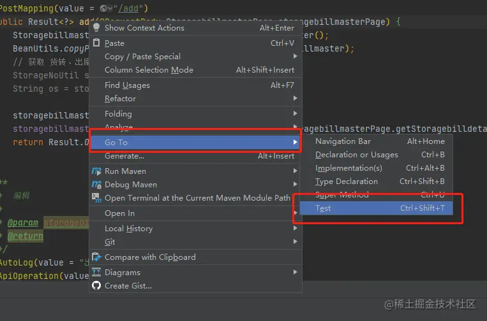Click the Create Gist GitHub icon
This screenshot has width=487, height=321.
[x=97, y=285]
